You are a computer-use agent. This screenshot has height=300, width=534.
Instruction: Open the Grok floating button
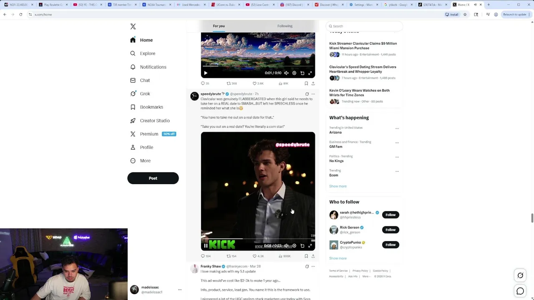point(520,275)
